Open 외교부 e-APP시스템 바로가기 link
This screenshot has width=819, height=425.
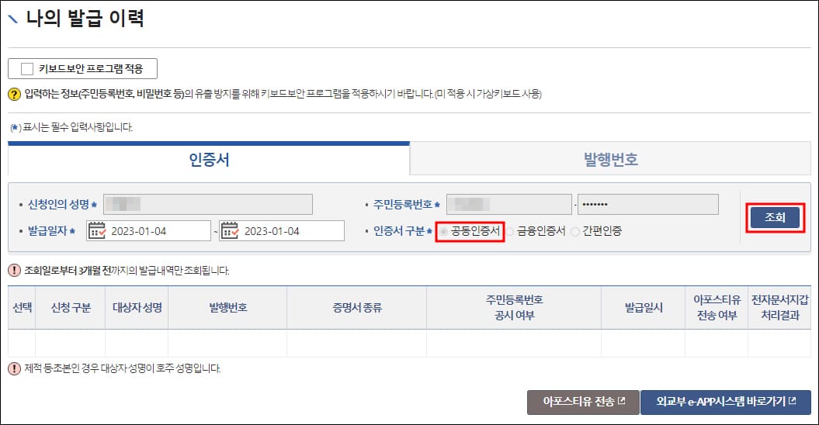[x=726, y=402]
